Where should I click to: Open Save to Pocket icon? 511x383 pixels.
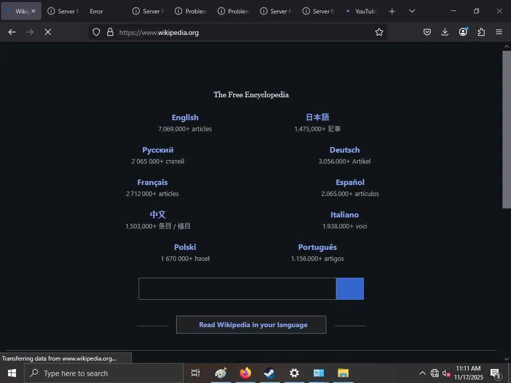pos(427,32)
